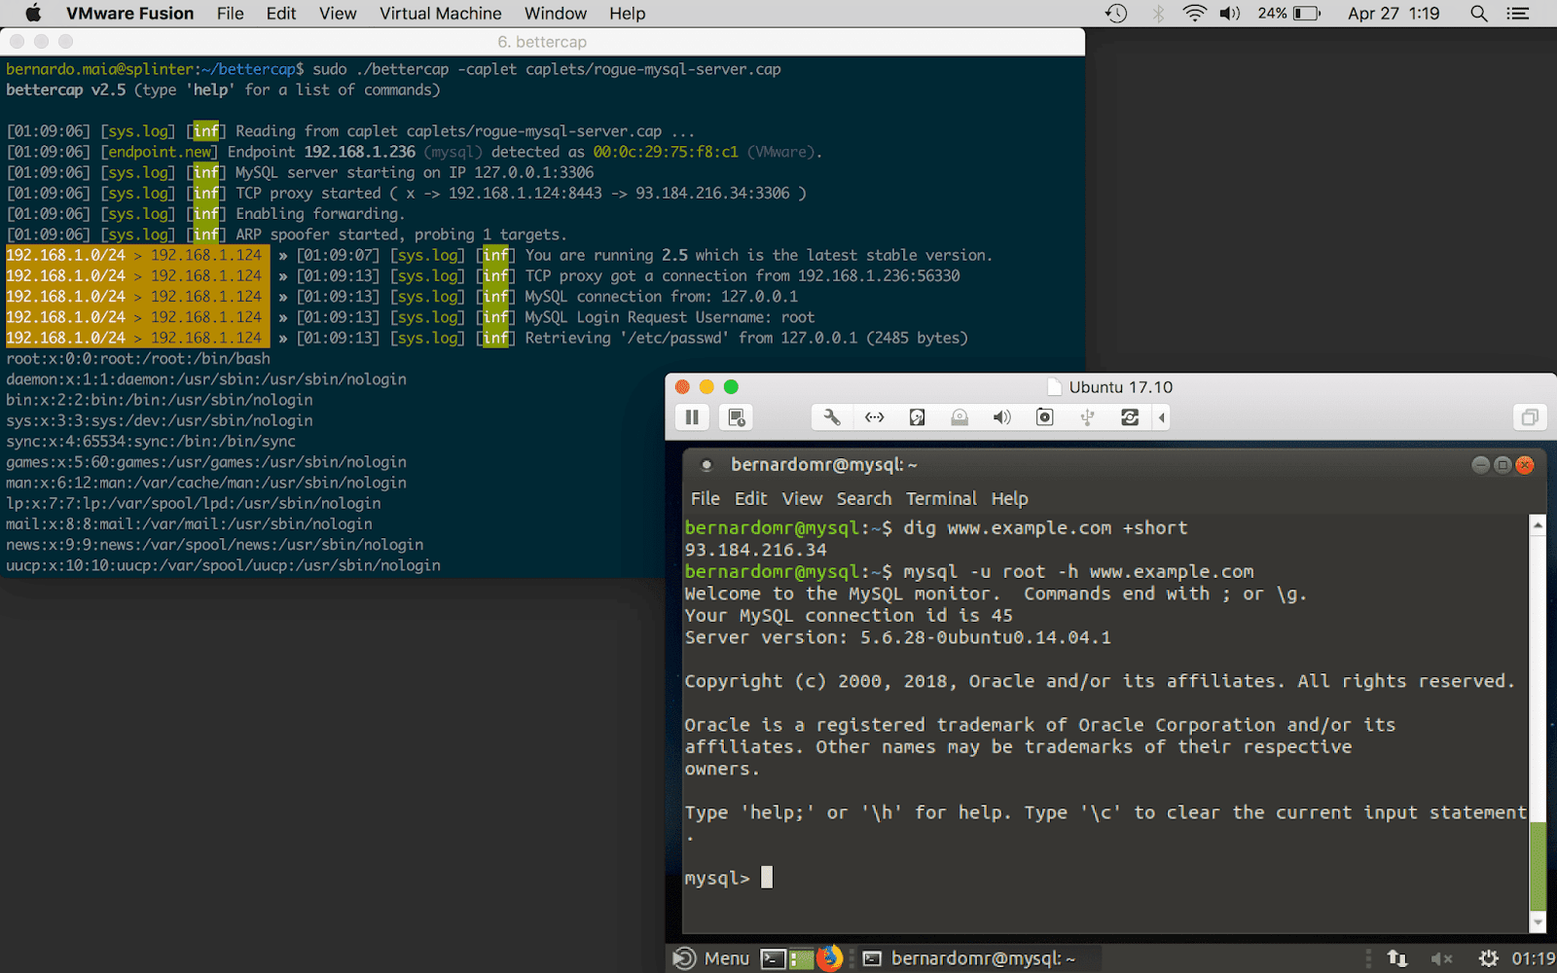
Task: Click the Ubuntu 17.10 window title
Action: [x=1121, y=387]
